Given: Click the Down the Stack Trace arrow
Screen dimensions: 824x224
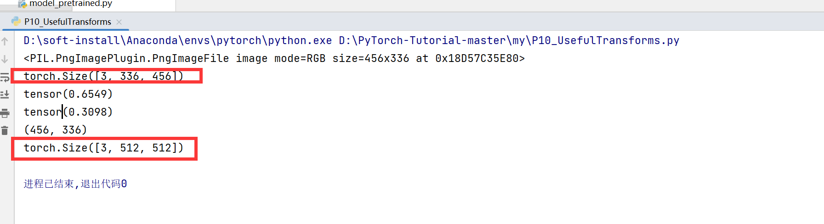Looking at the screenshot, I should click(5, 59).
